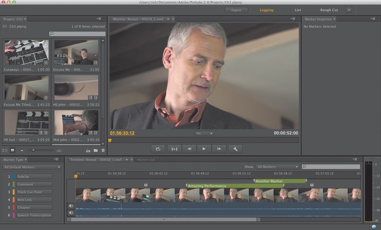Select the HS Suit clip thumbnail

tap(27, 123)
